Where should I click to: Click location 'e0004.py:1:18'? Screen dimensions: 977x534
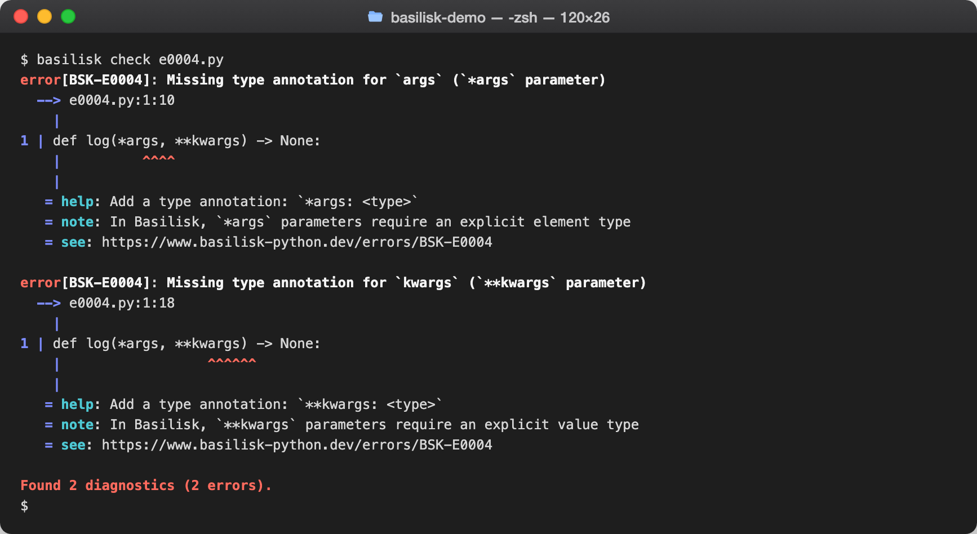pyautogui.click(x=122, y=303)
